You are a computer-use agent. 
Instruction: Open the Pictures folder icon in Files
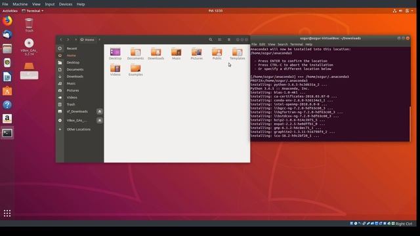[197, 54]
